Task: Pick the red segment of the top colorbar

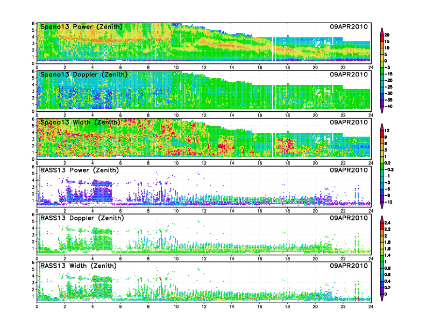Action: click(x=382, y=38)
